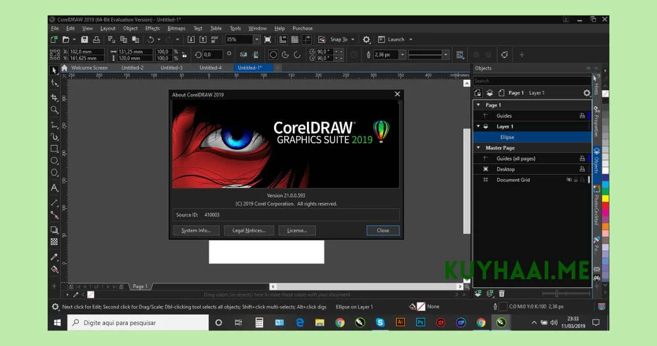This screenshot has height=346, width=657.
Task: Collapse the Master Page tree node
Action: pos(478,148)
